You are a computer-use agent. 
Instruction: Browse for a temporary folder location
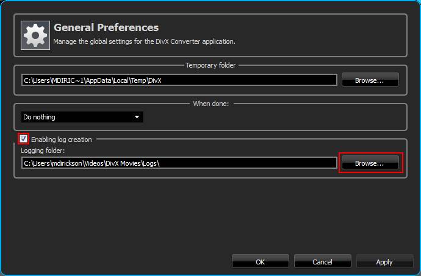point(370,80)
